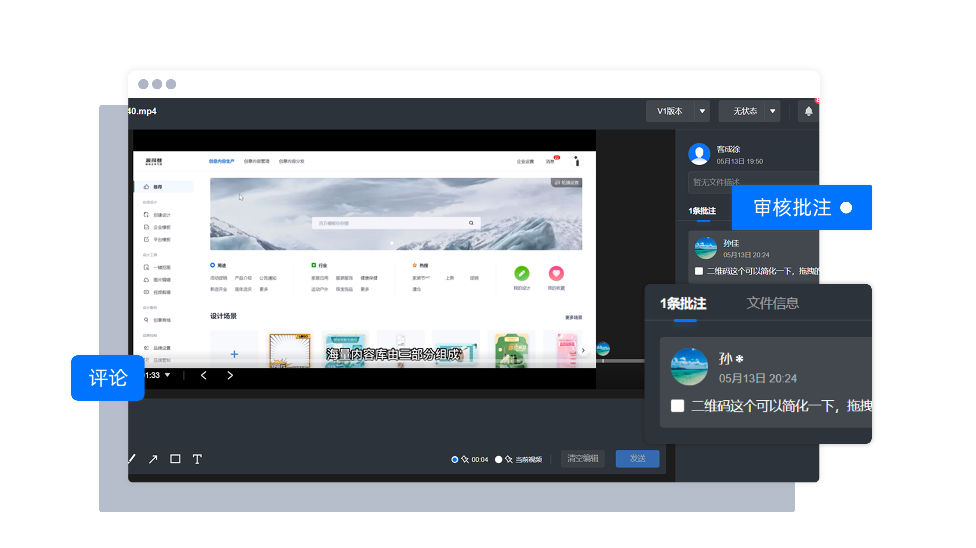Switch to the 文件信息 tab
The width and height of the screenshot is (976, 548).
(773, 303)
